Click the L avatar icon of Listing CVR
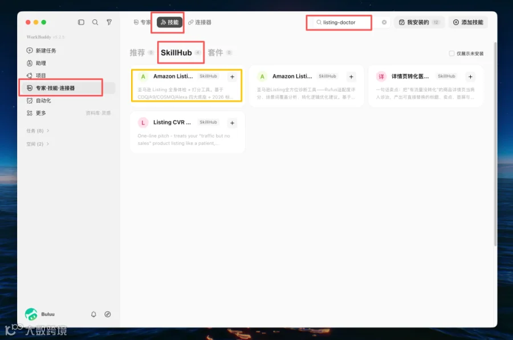 143,122
